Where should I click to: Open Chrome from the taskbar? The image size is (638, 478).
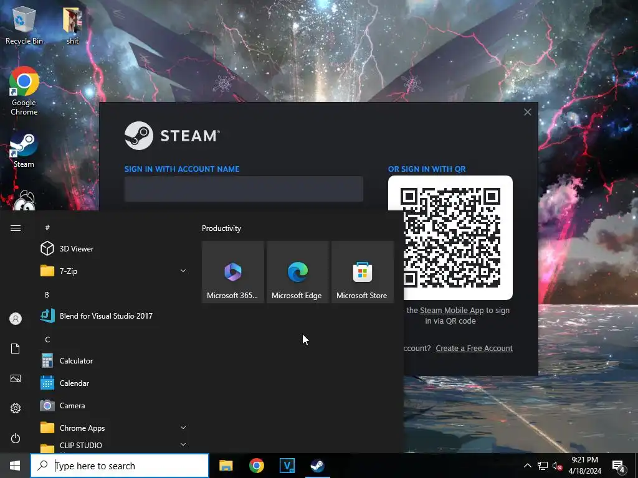256,466
